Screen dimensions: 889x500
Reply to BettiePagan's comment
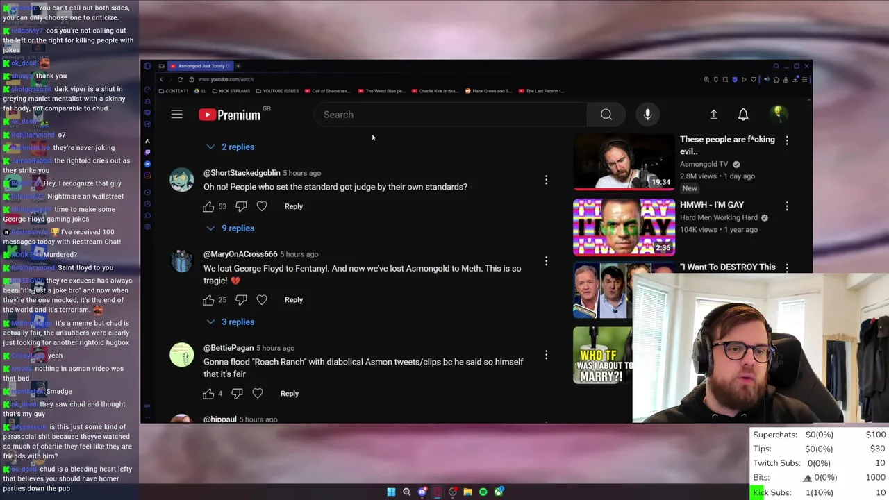point(290,394)
